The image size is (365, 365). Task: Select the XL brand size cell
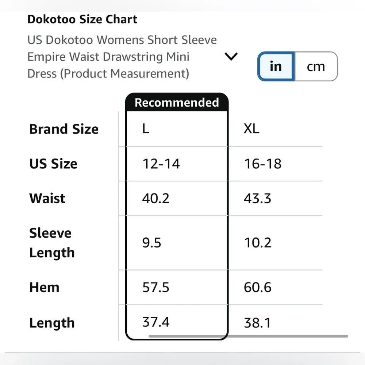pyautogui.click(x=251, y=129)
